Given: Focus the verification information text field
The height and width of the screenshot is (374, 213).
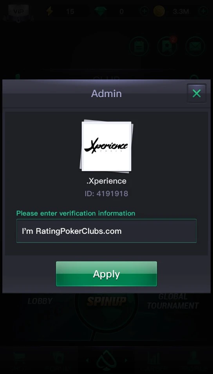Looking at the screenshot, I should point(106,231).
